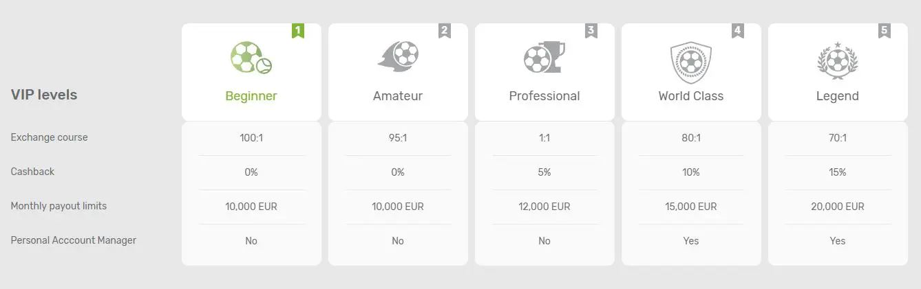Viewport: 921px width, 289px height.
Task: Click the Exchange course row label
Action: (x=50, y=137)
